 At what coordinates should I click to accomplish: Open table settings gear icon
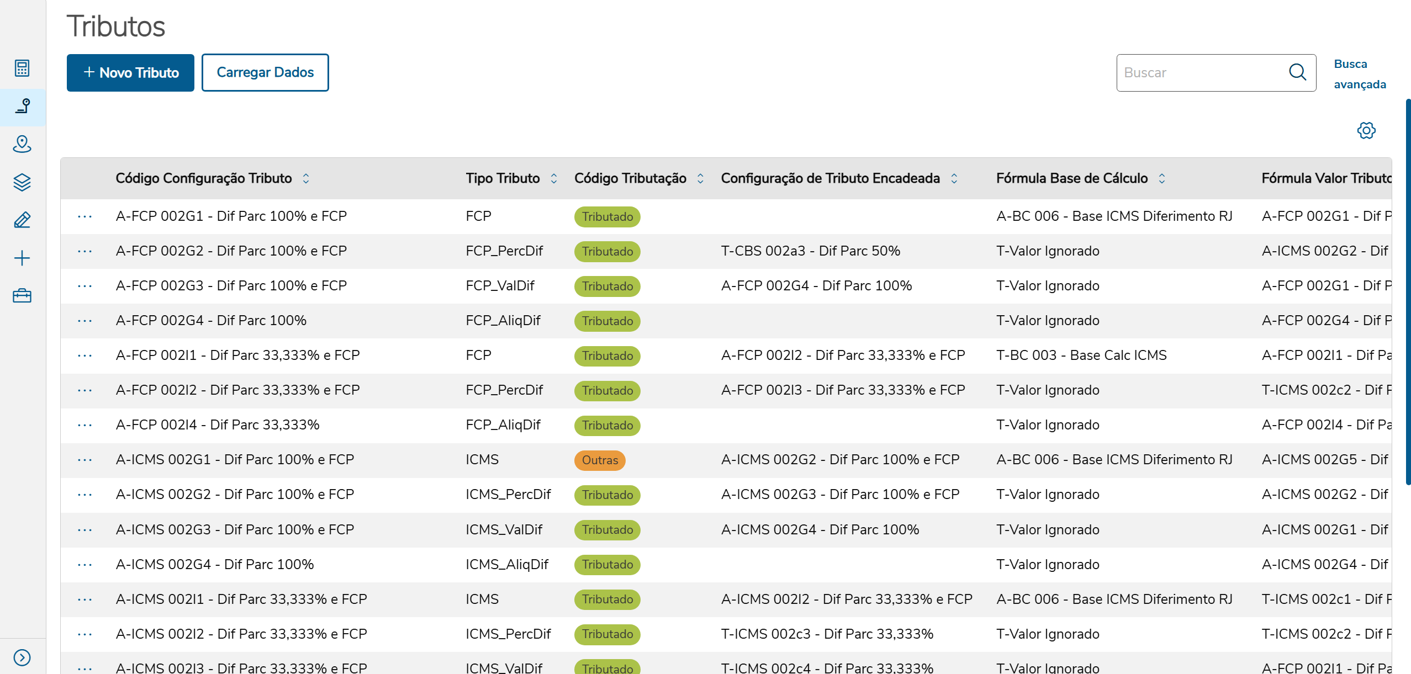(x=1366, y=131)
